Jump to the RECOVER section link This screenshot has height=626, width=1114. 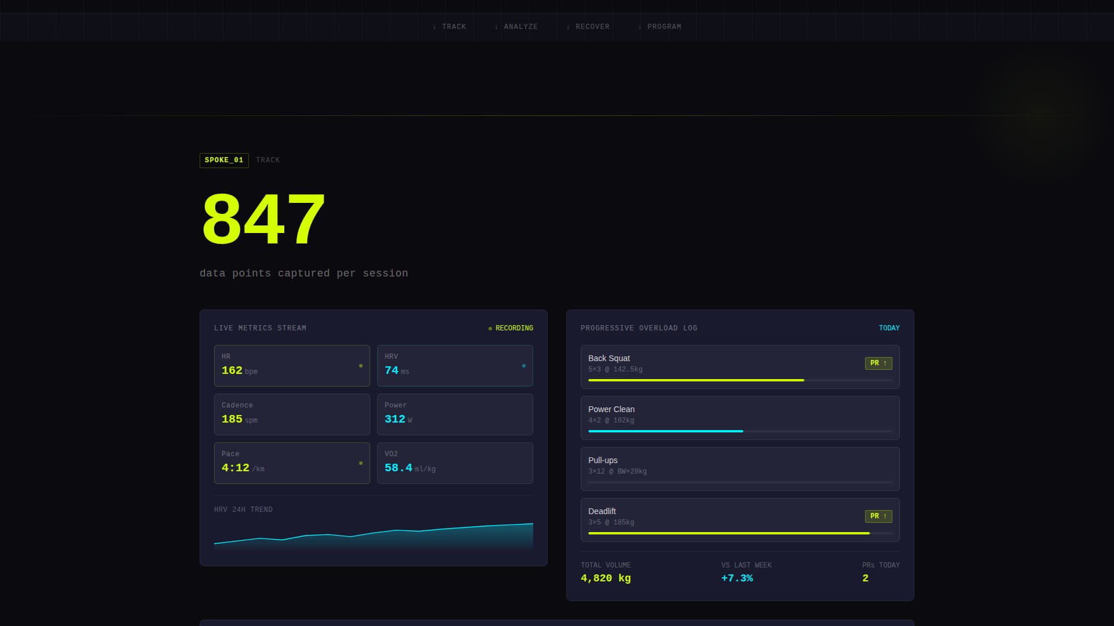tap(588, 27)
